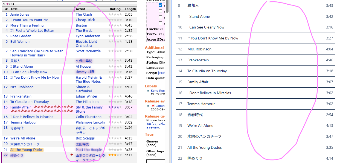Screen dimensions: 337x163
Task: Click the Title column header
Action: [14, 9]
